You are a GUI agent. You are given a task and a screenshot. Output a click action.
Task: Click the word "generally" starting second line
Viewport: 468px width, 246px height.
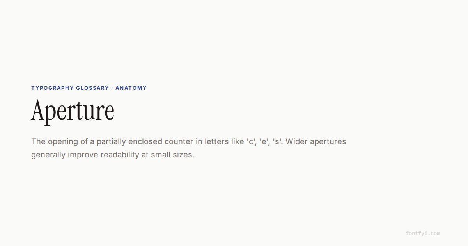coord(48,155)
